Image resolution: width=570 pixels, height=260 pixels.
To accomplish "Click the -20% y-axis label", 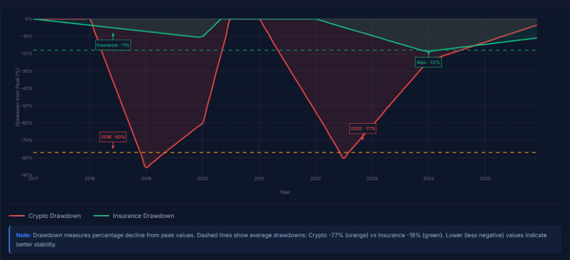I will [x=27, y=53].
